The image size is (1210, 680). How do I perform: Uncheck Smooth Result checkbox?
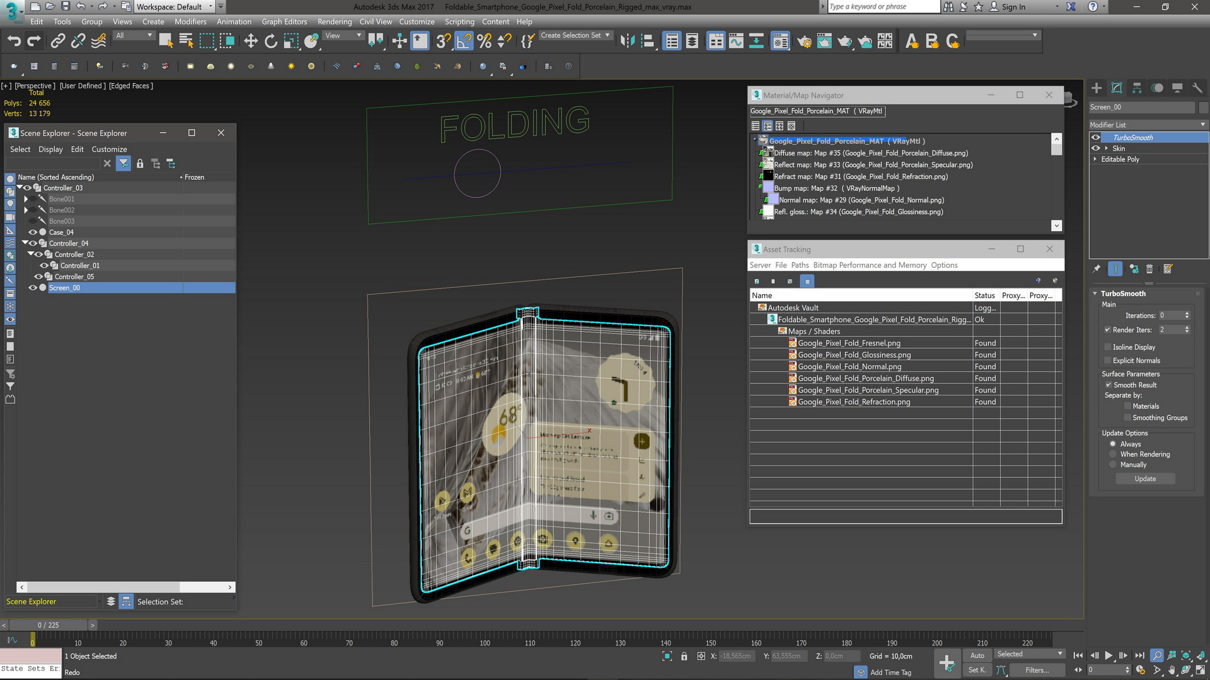click(x=1108, y=385)
